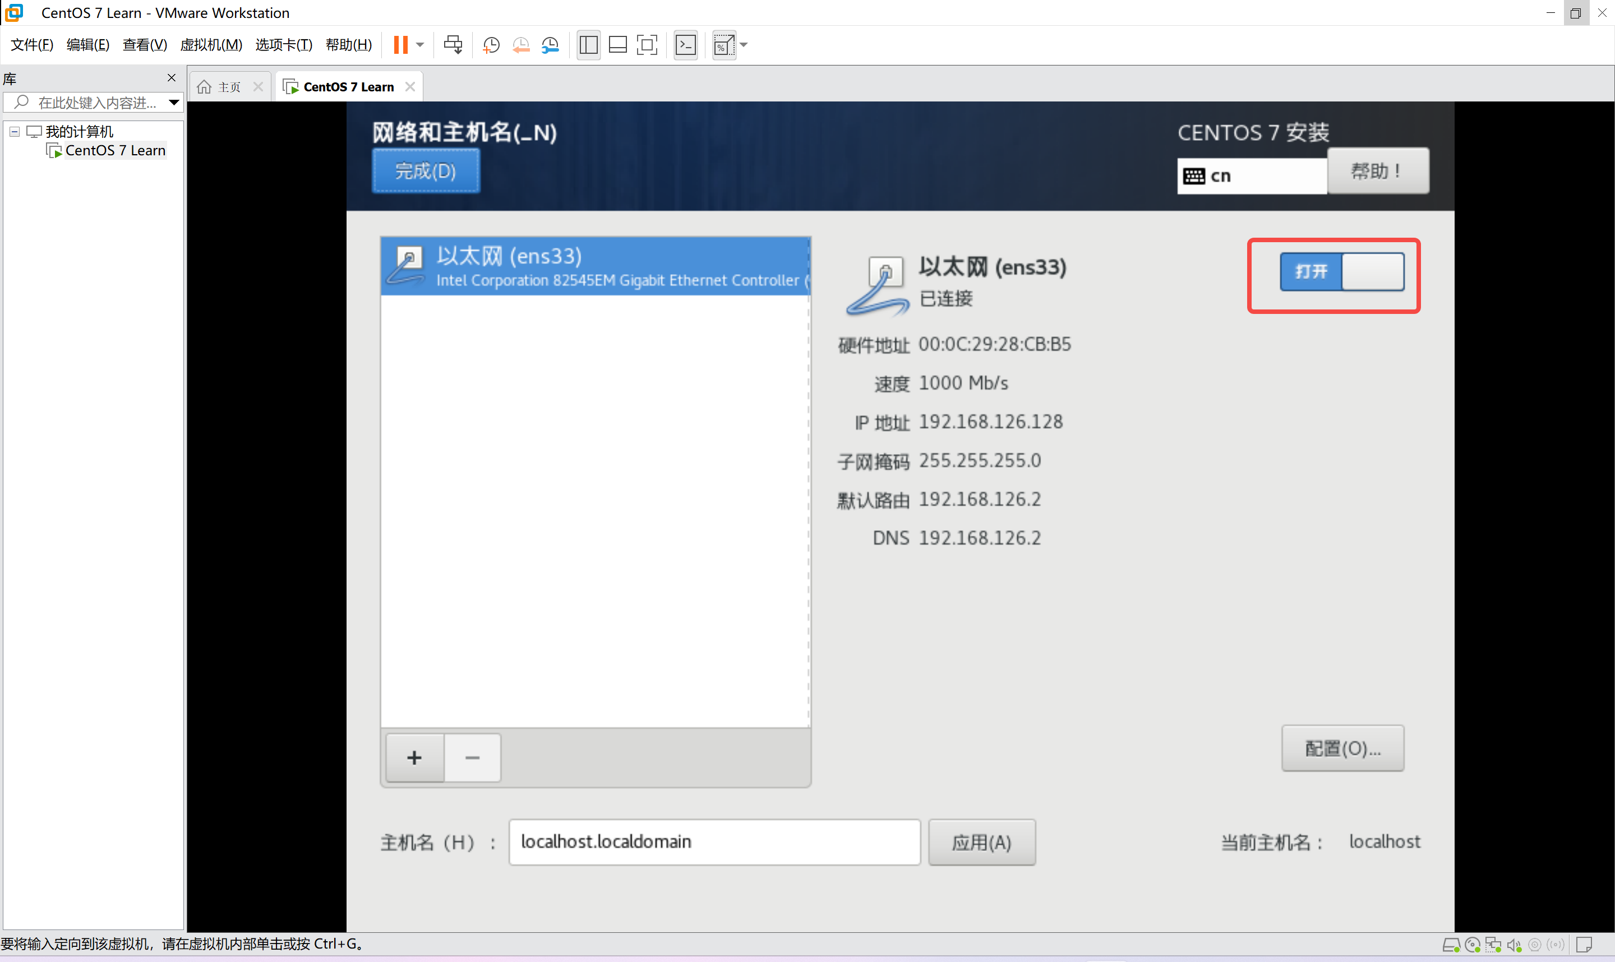This screenshot has height=962, width=1615.
Task: Click the message log note icon
Action: coord(1584,945)
